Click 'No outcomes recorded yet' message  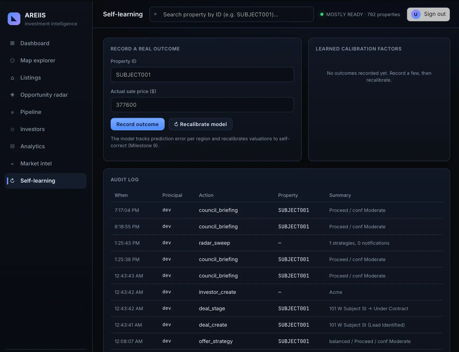[x=379, y=76]
